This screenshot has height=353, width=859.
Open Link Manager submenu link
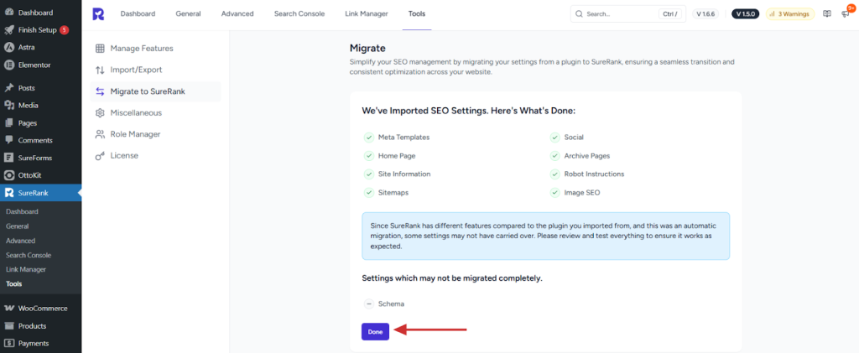tap(26, 270)
